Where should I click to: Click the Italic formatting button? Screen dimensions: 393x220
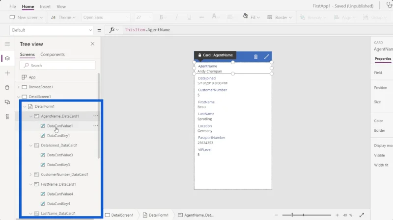[176, 17]
